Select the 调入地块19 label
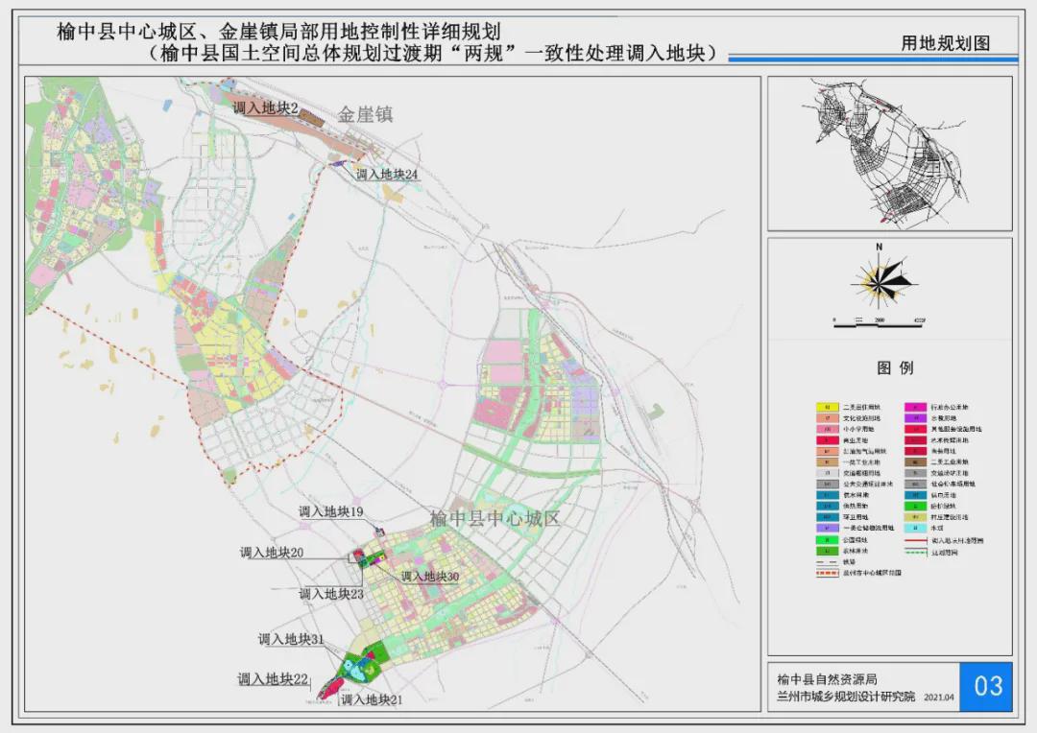This screenshot has width=1037, height=733. tap(329, 513)
